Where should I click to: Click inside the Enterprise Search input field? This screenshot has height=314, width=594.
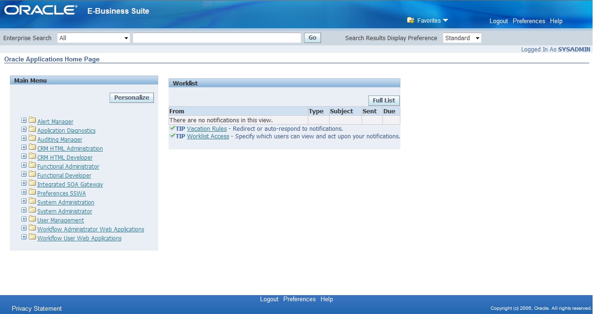tap(216, 38)
